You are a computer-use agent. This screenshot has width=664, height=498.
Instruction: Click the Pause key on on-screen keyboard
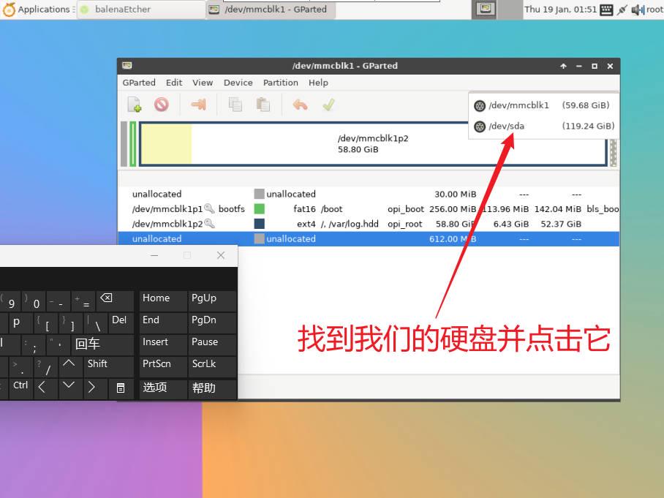pyautogui.click(x=212, y=344)
